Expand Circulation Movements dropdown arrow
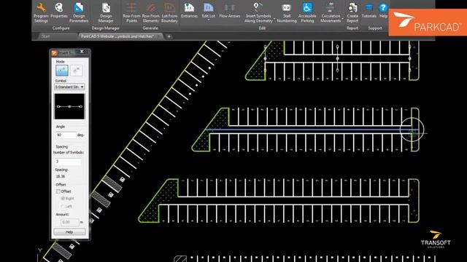Viewport: 467px width, 262px height. click(x=342, y=18)
